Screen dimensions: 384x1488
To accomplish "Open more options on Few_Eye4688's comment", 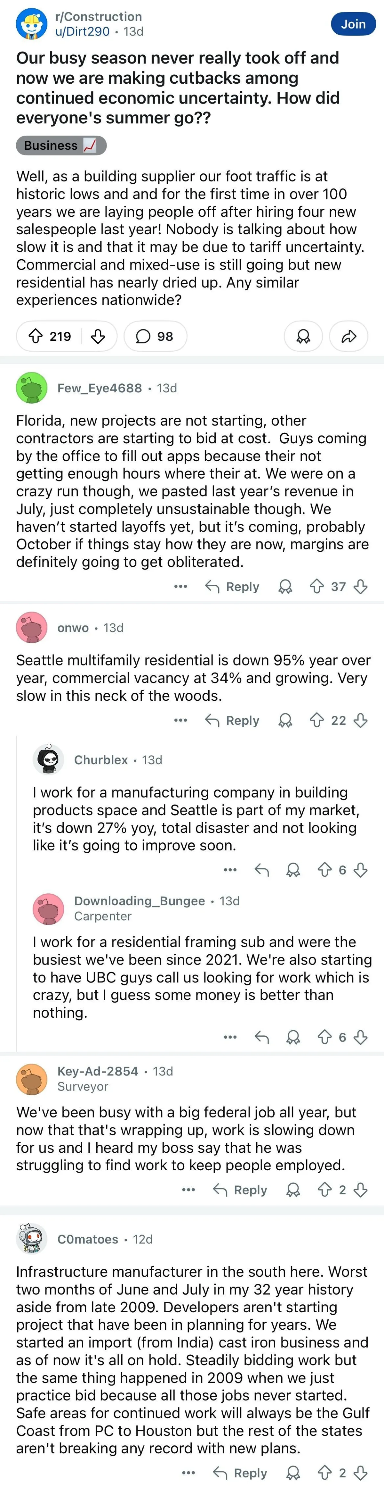I will pyautogui.click(x=180, y=587).
